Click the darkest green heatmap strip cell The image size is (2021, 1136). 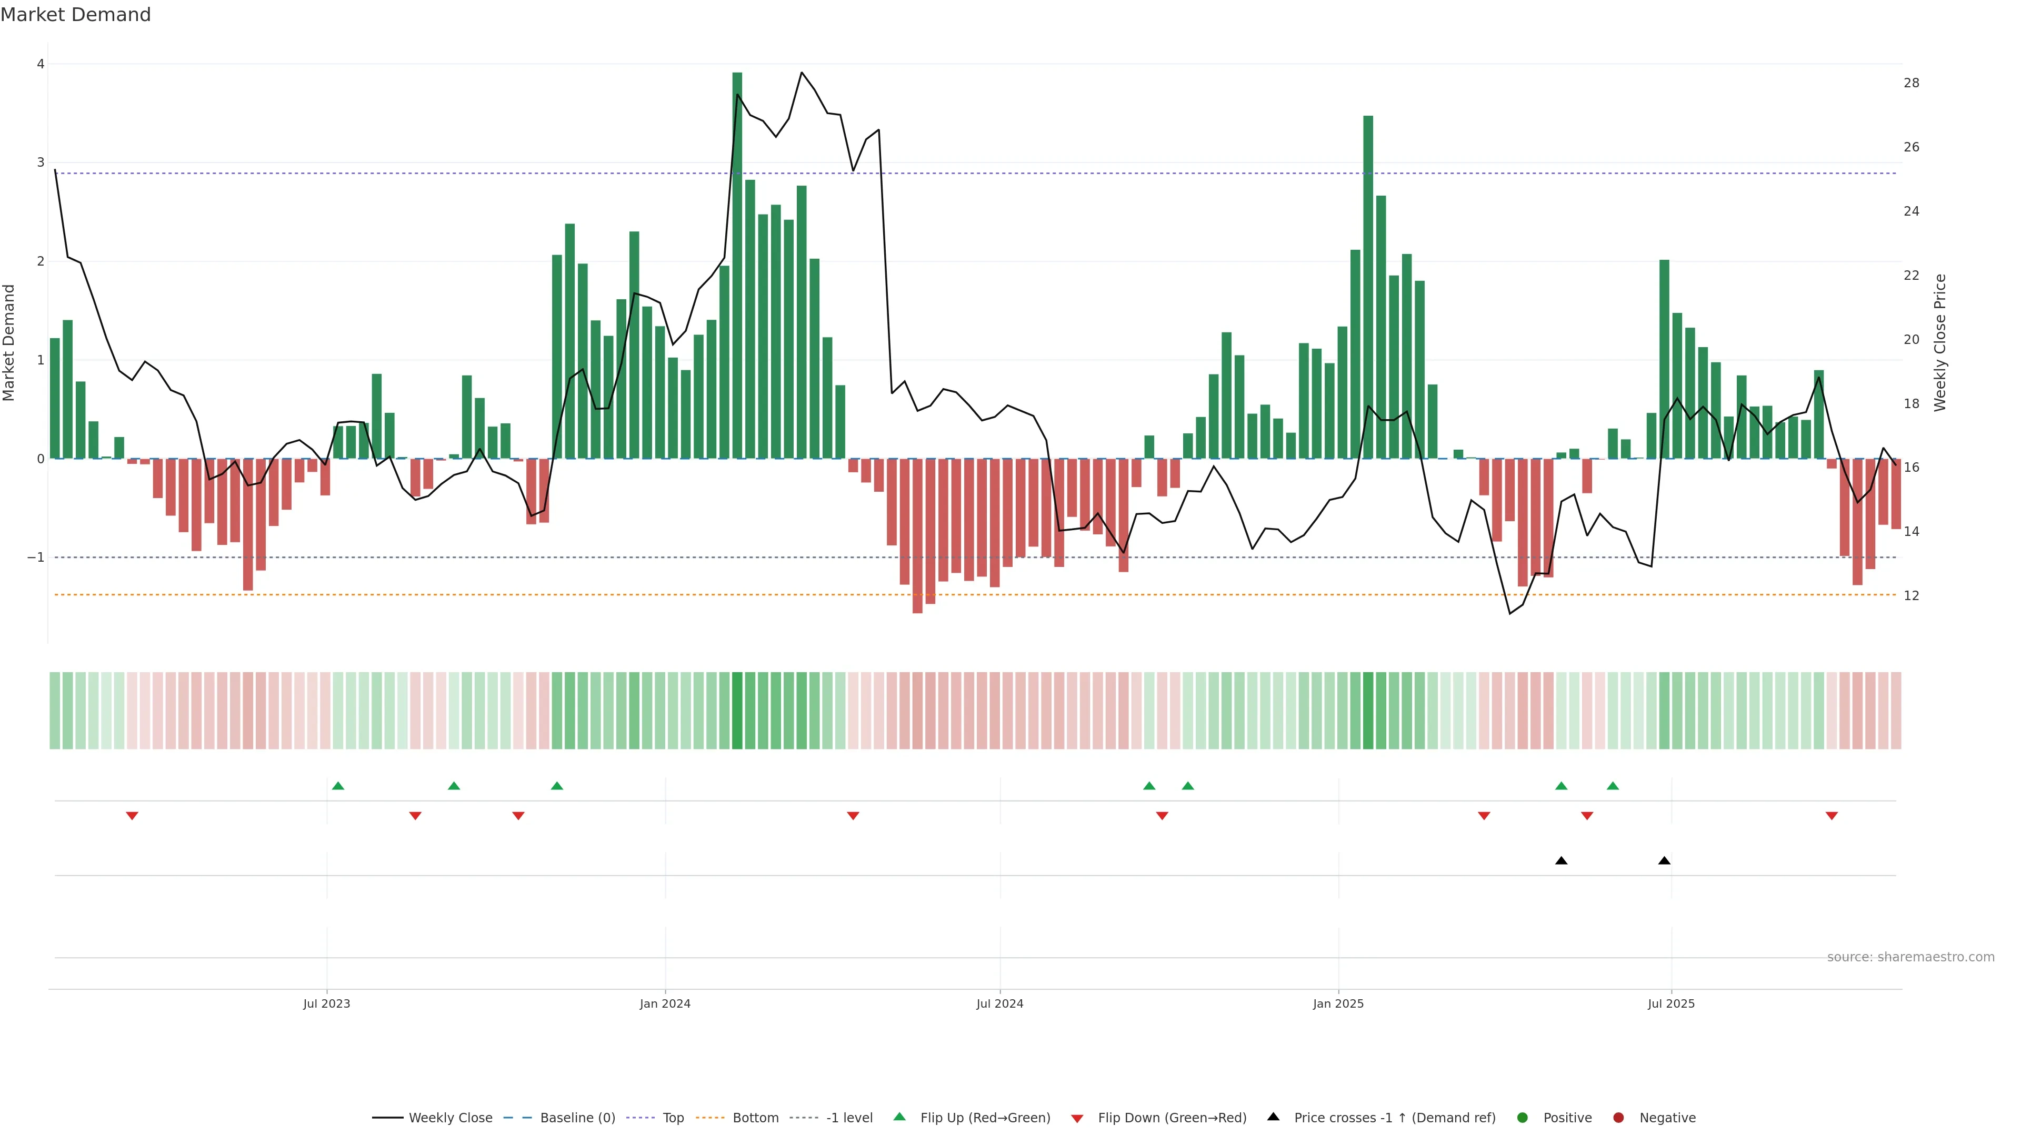(x=737, y=711)
